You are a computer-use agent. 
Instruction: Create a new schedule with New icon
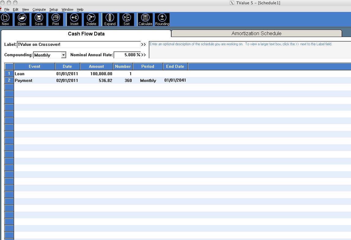tap(6, 20)
